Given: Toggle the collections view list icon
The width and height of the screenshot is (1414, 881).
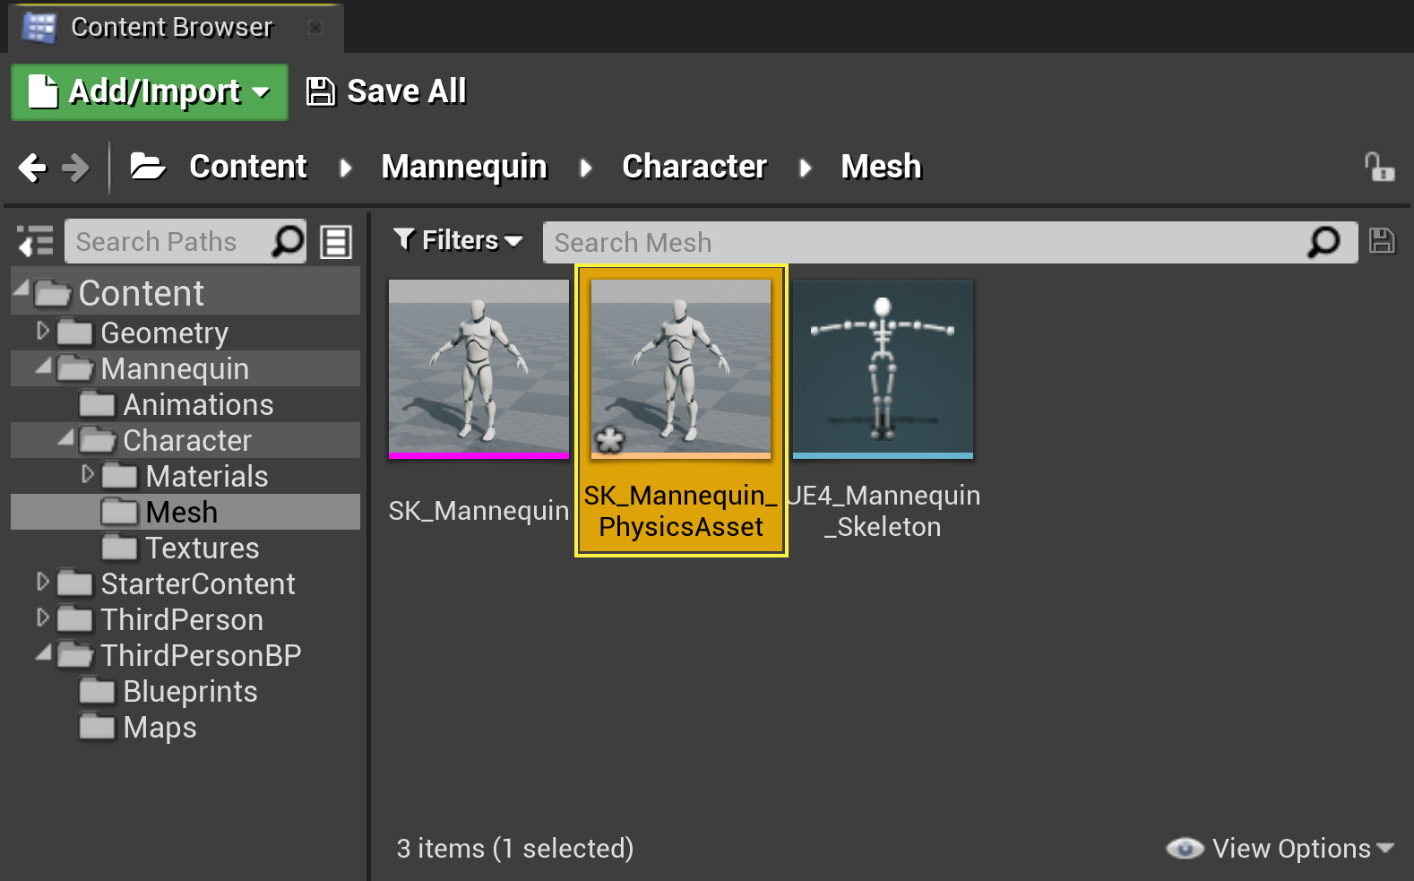Looking at the screenshot, I should tap(336, 242).
